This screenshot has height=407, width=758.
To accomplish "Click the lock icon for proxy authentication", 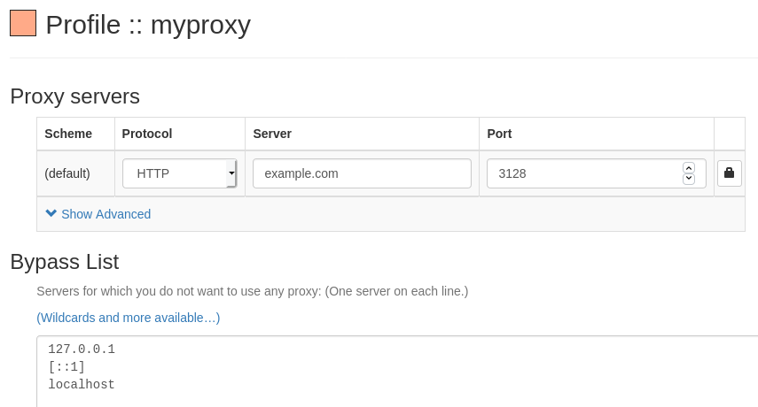I will tap(729, 173).
